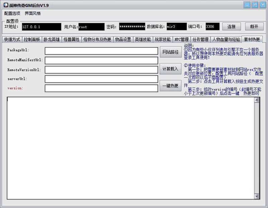Click the 计算载入 button

pos(171,69)
